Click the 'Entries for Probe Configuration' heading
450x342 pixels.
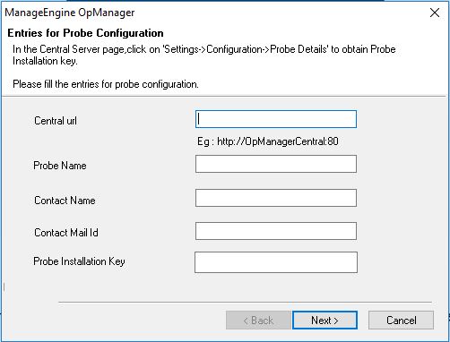[85, 33]
